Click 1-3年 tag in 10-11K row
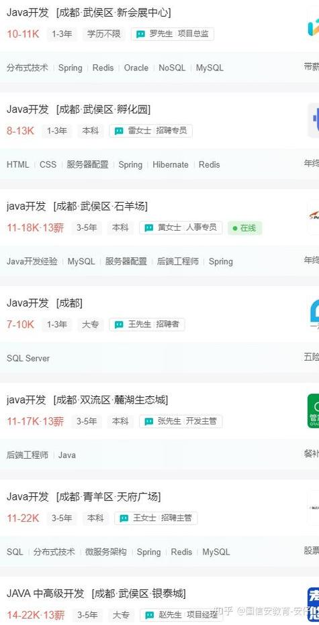The image size is (319, 625). click(x=62, y=34)
